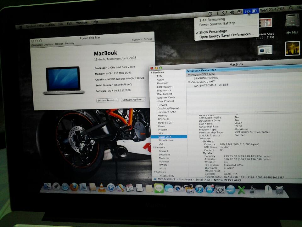Click the green X app icon in Dock
This screenshot has height=227, width=302.
point(241,190)
